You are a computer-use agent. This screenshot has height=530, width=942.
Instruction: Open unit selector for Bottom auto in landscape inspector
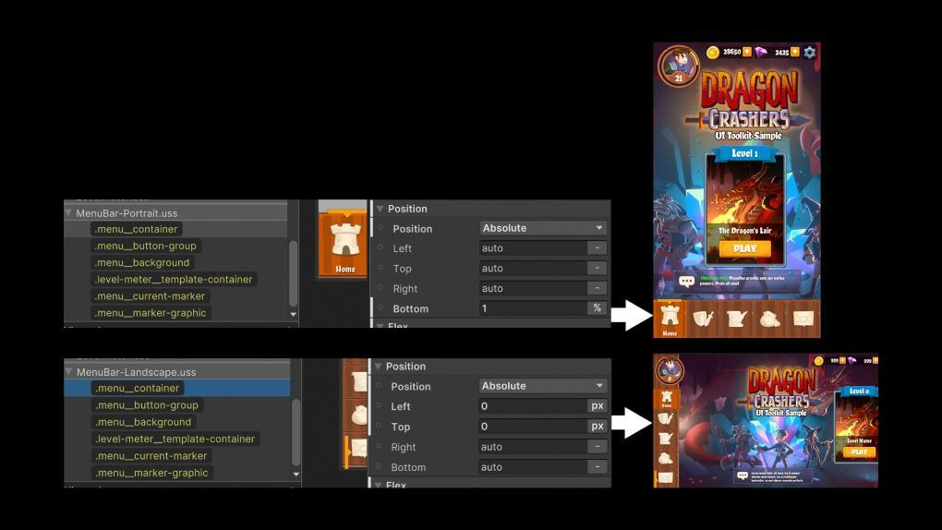tap(598, 467)
